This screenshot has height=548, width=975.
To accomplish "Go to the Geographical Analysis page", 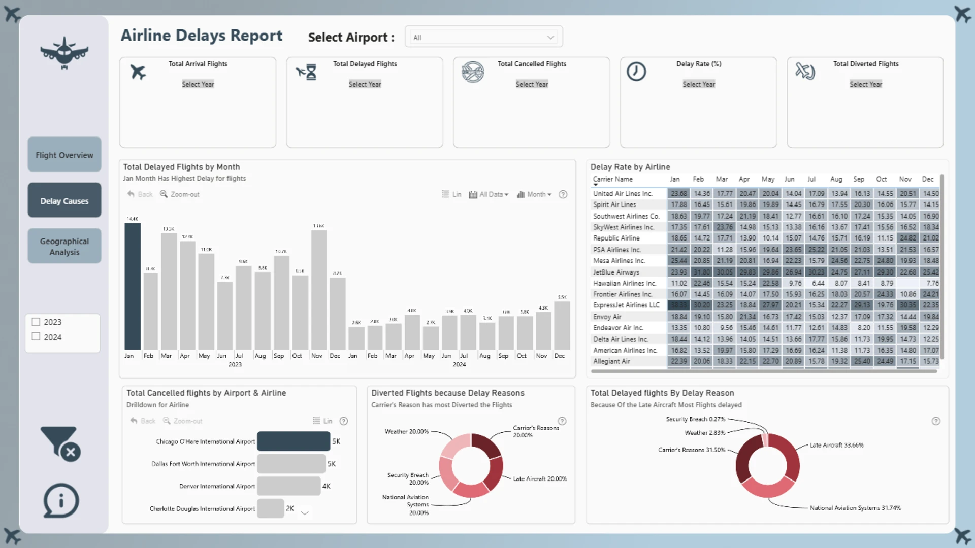I will coord(64,246).
